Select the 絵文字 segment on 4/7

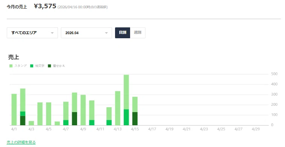click(x=66, y=123)
